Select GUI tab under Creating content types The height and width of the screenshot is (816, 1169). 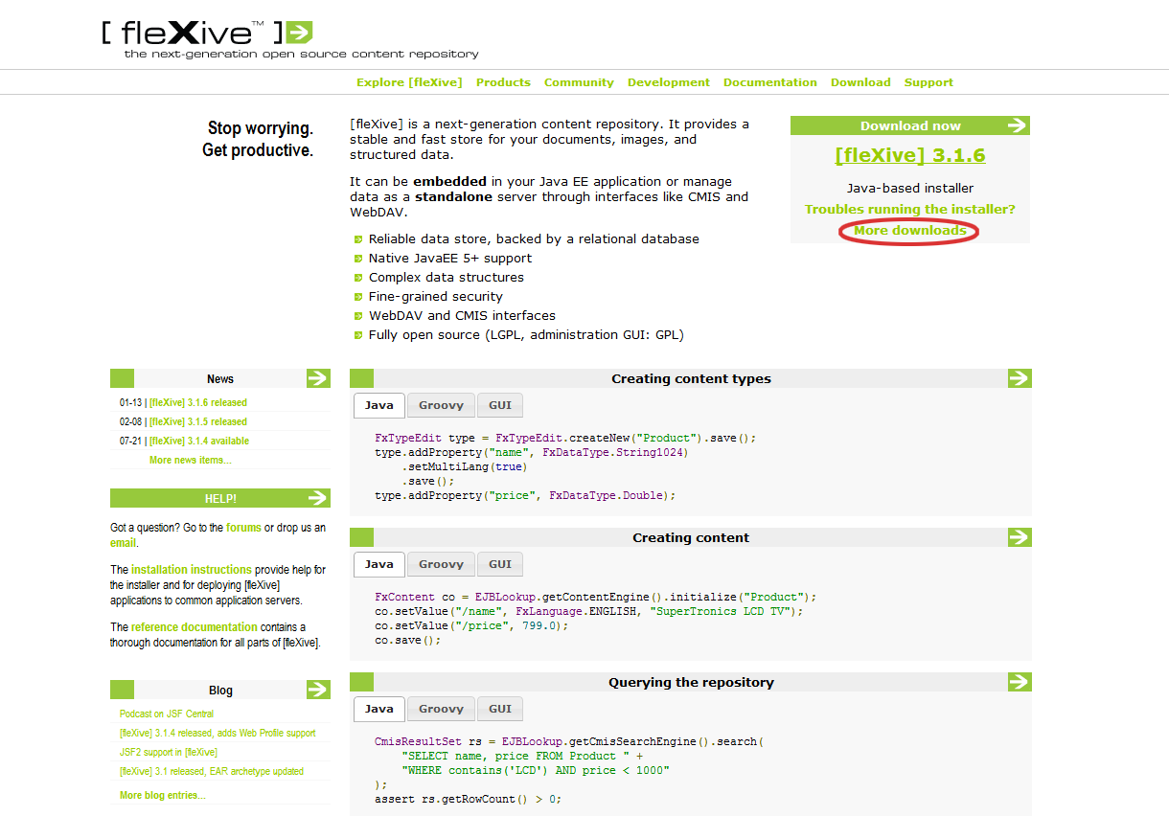pyautogui.click(x=500, y=405)
